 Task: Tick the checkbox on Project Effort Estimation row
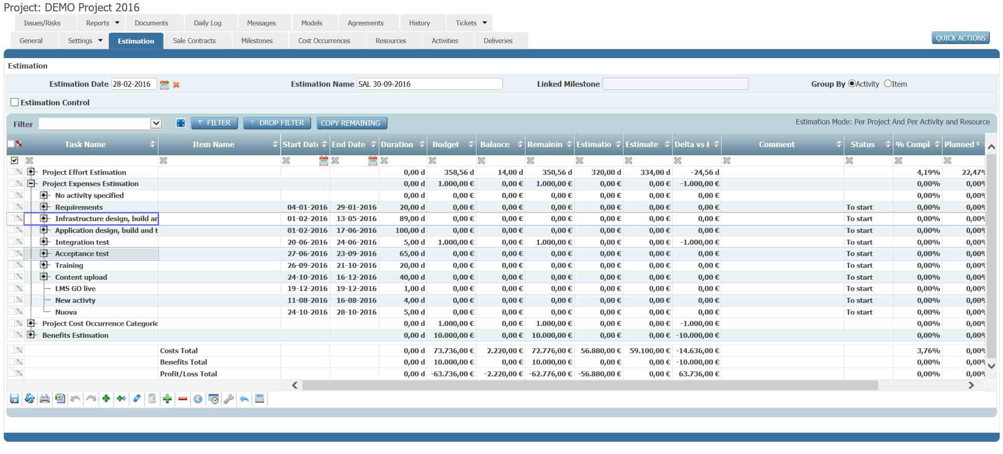(x=11, y=172)
